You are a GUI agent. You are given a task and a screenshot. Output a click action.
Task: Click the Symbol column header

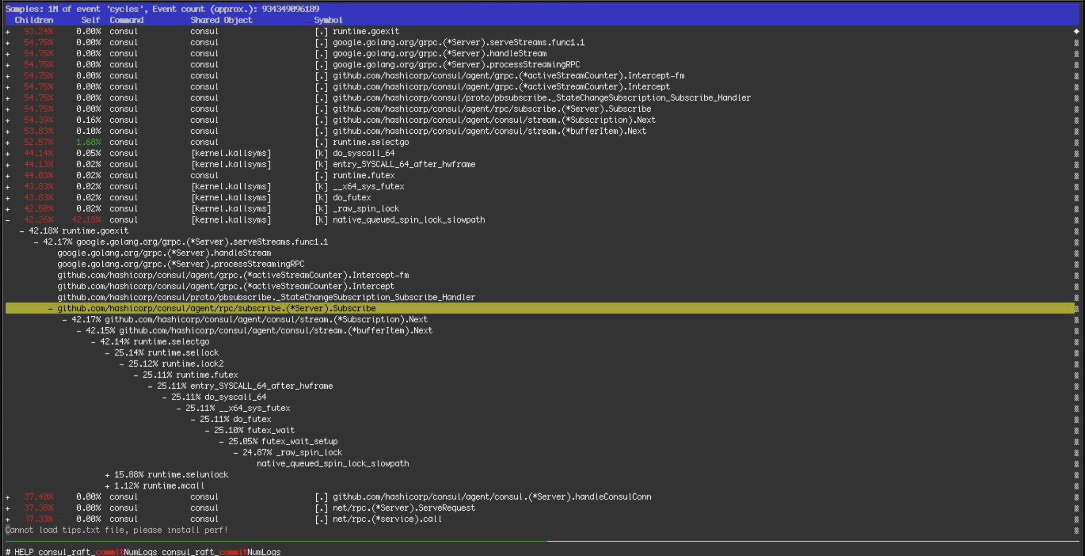pyautogui.click(x=328, y=20)
